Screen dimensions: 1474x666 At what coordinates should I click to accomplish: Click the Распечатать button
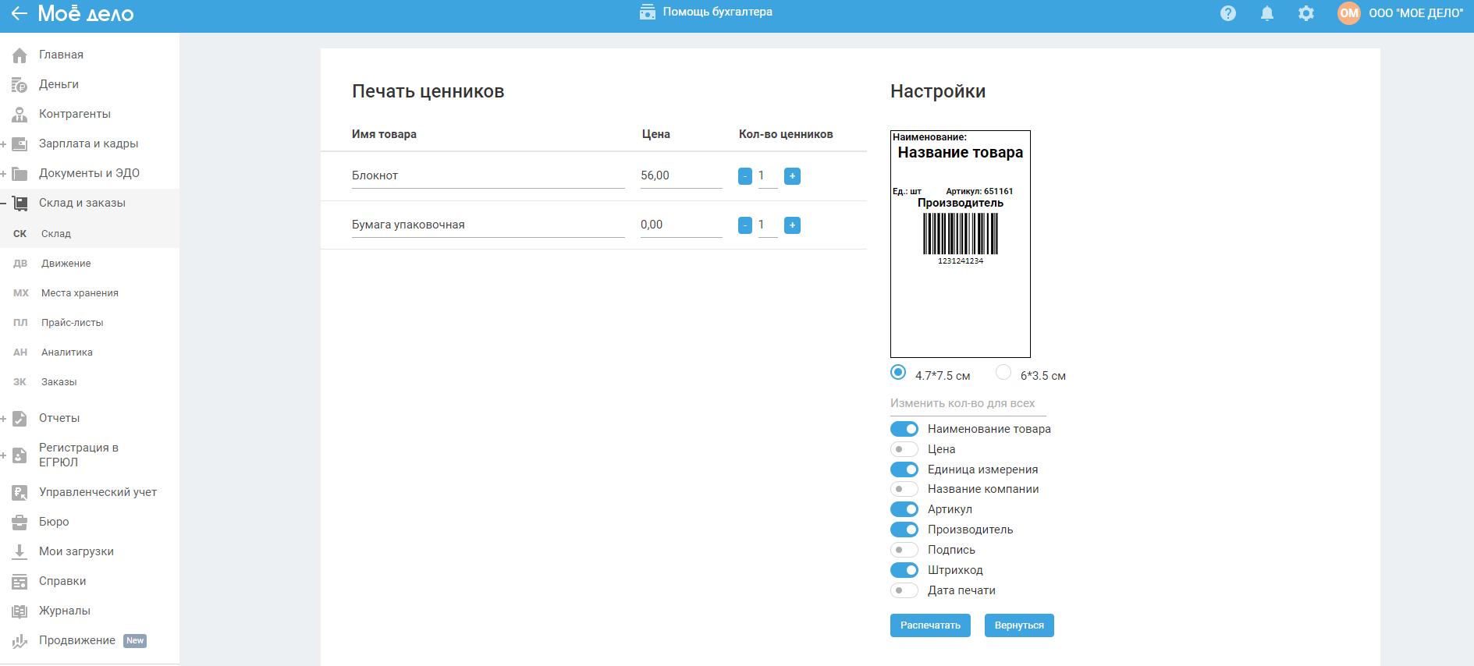tap(930, 625)
